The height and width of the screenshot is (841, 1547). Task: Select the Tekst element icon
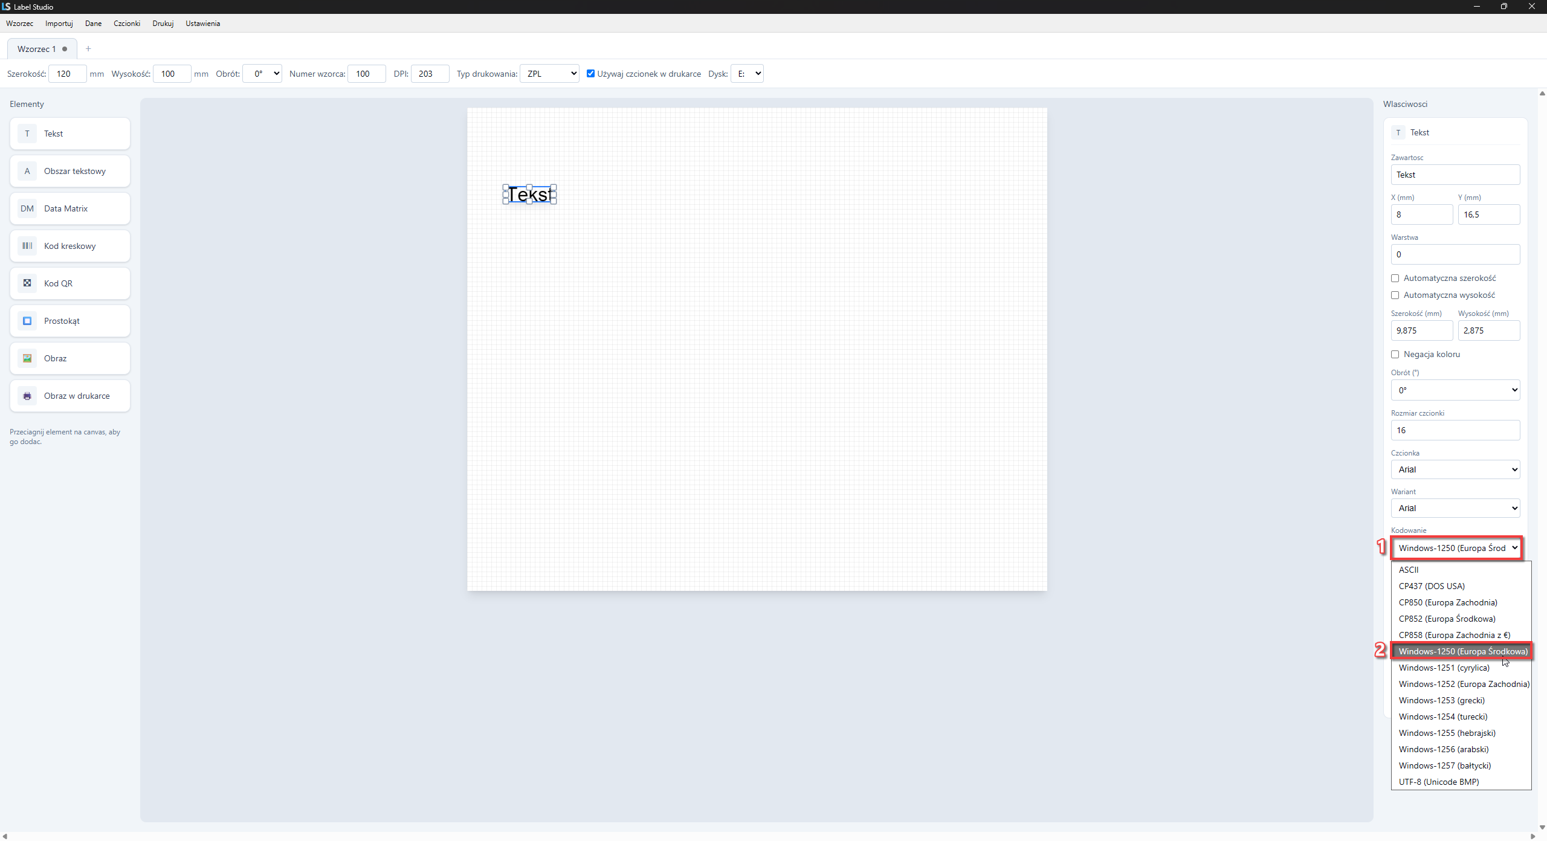(27, 134)
